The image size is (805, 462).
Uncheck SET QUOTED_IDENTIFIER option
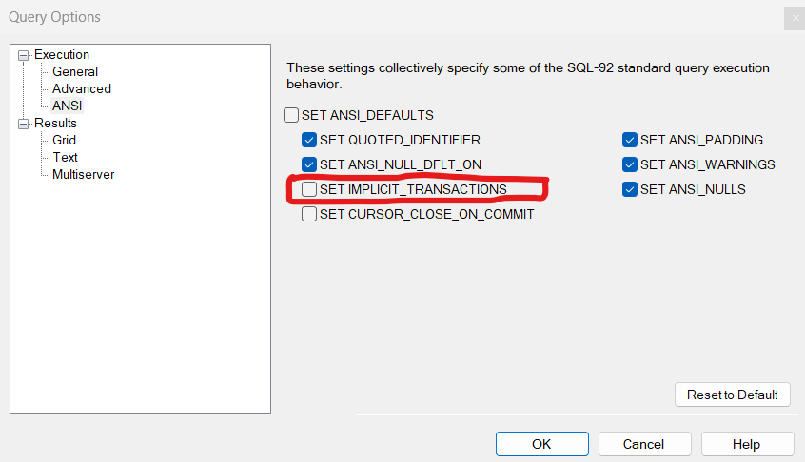(309, 140)
